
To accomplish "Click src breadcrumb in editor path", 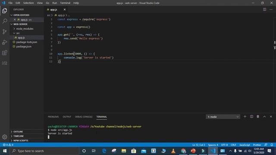I will (x=49, y=15).
